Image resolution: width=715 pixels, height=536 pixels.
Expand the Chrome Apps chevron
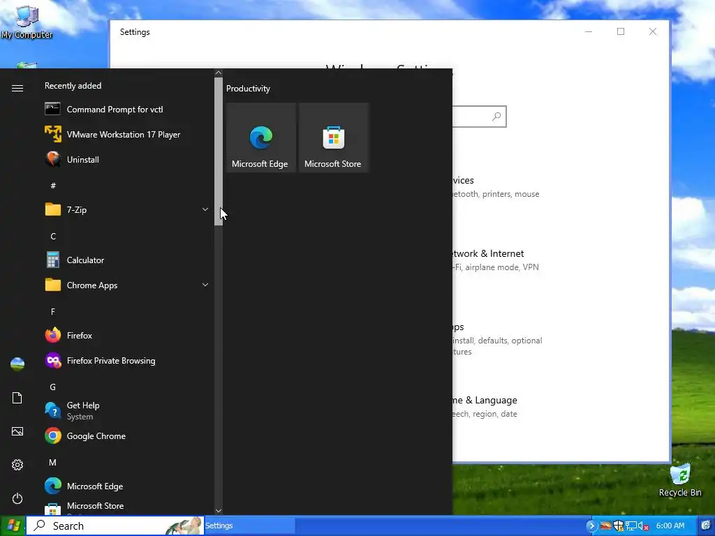[x=205, y=285]
